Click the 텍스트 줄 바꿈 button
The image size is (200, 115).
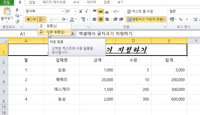pos(140,11)
